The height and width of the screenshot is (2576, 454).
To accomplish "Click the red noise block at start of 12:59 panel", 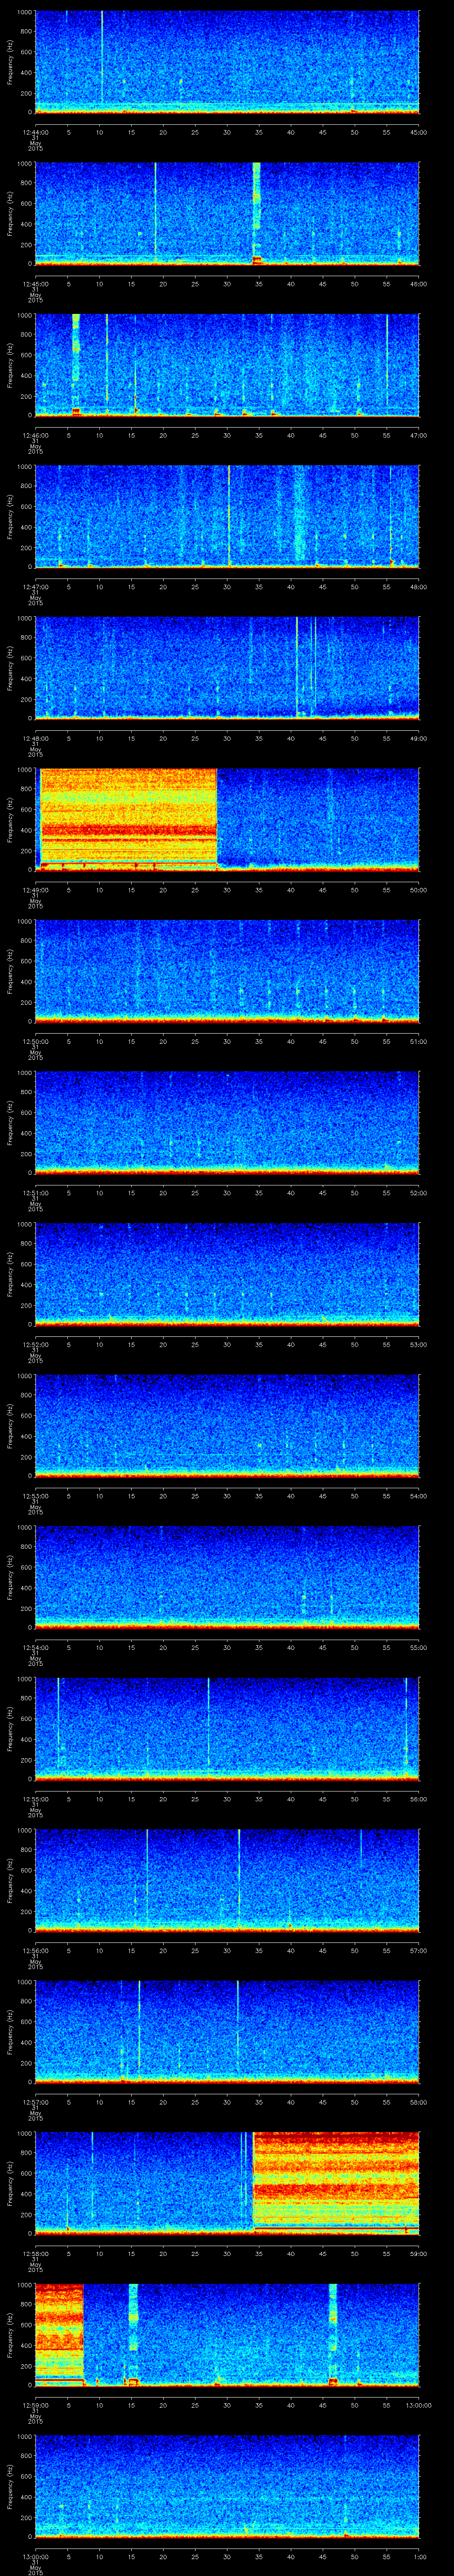I will pyautogui.click(x=59, y=2334).
